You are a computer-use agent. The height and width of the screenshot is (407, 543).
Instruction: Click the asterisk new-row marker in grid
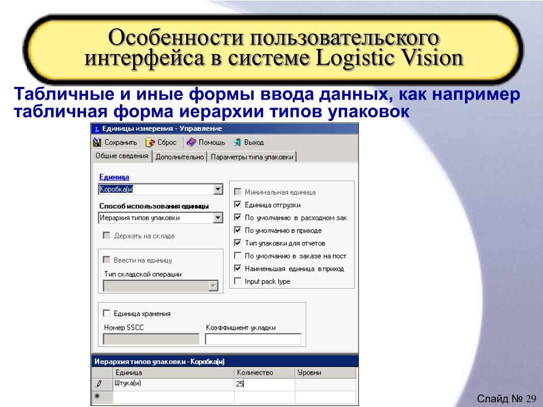click(98, 396)
